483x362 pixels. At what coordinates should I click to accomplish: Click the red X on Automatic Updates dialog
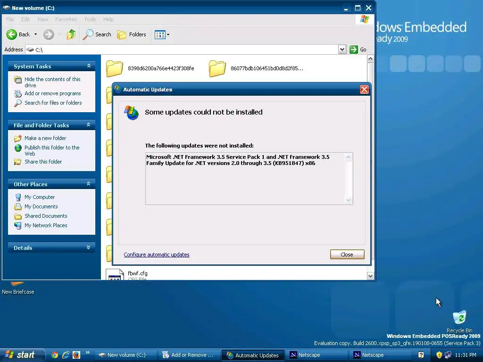pos(364,90)
